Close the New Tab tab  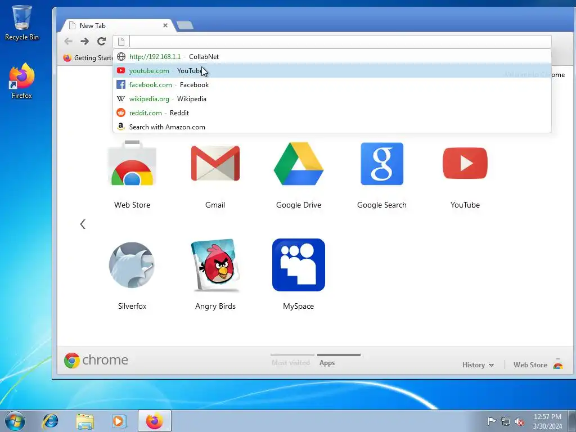pos(165,25)
